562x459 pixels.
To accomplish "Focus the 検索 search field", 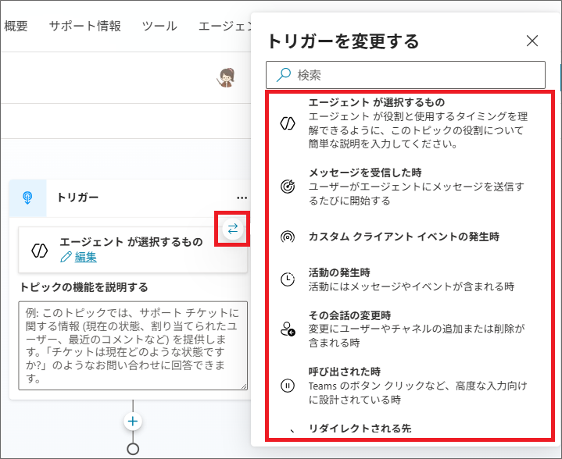I will click(x=406, y=75).
